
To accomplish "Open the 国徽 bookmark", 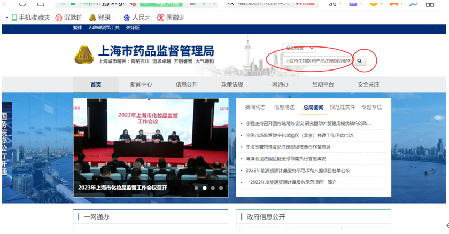I will tap(171, 18).
